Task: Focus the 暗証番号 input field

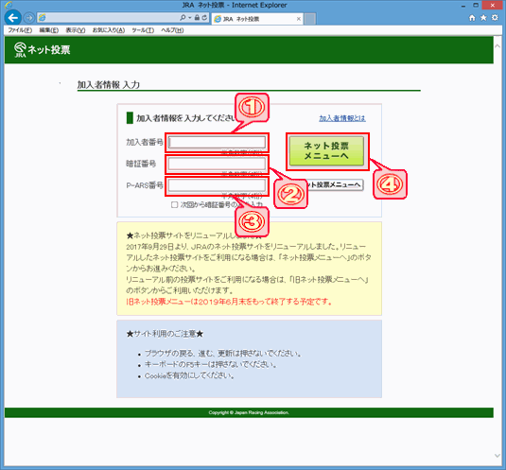Action: (217, 164)
